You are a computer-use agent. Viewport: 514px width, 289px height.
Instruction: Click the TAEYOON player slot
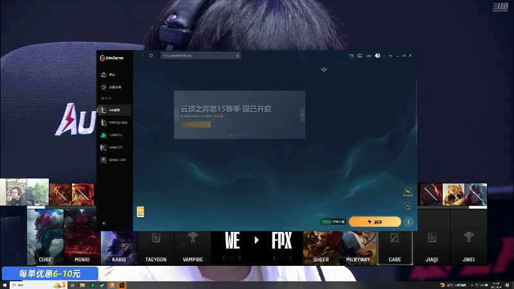(x=155, y=248)
